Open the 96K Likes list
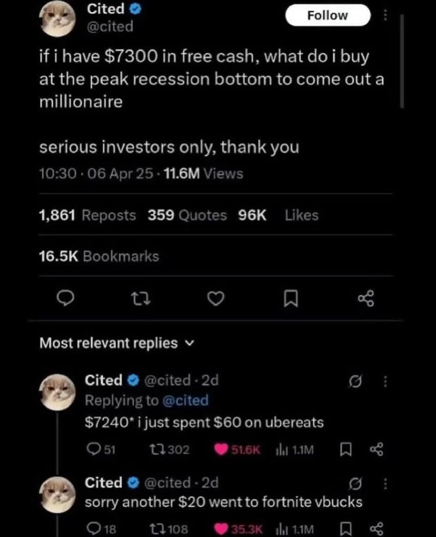The height and width of the screenshot is (537, 436). [278, 215]
